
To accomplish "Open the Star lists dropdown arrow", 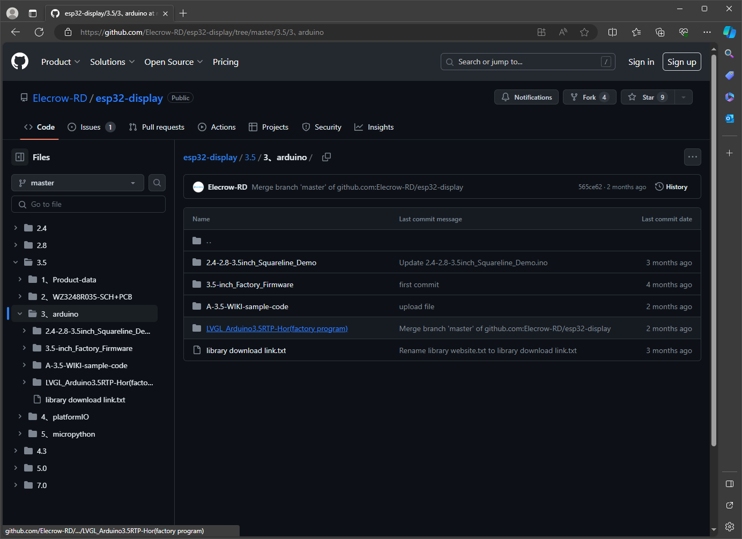I will [x=683, y=97].
